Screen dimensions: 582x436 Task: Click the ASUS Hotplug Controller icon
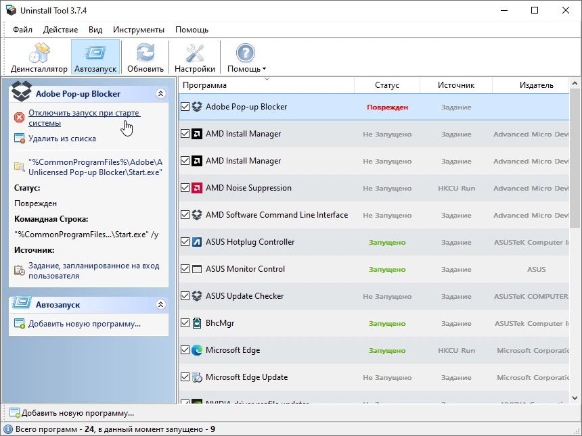point(197,242)
